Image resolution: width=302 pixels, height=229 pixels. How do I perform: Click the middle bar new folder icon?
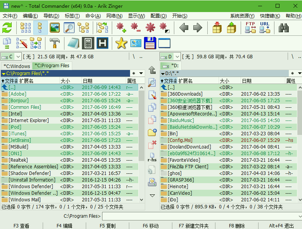click(x=152, y=132)
